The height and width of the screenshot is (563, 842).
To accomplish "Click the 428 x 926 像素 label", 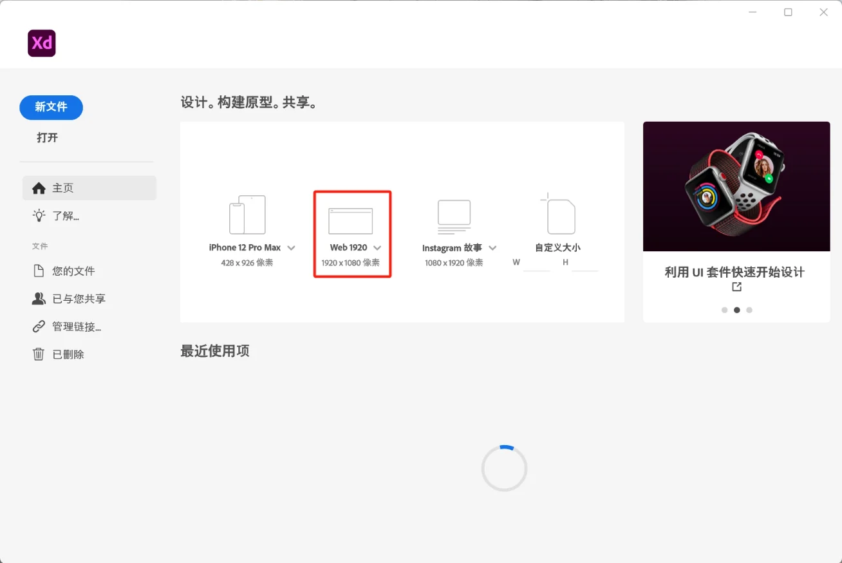I will click(x=247, y=263).
